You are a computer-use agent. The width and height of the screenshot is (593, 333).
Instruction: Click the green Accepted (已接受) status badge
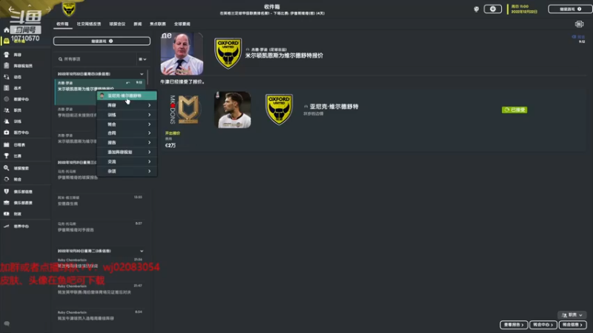tap(514, 110)
